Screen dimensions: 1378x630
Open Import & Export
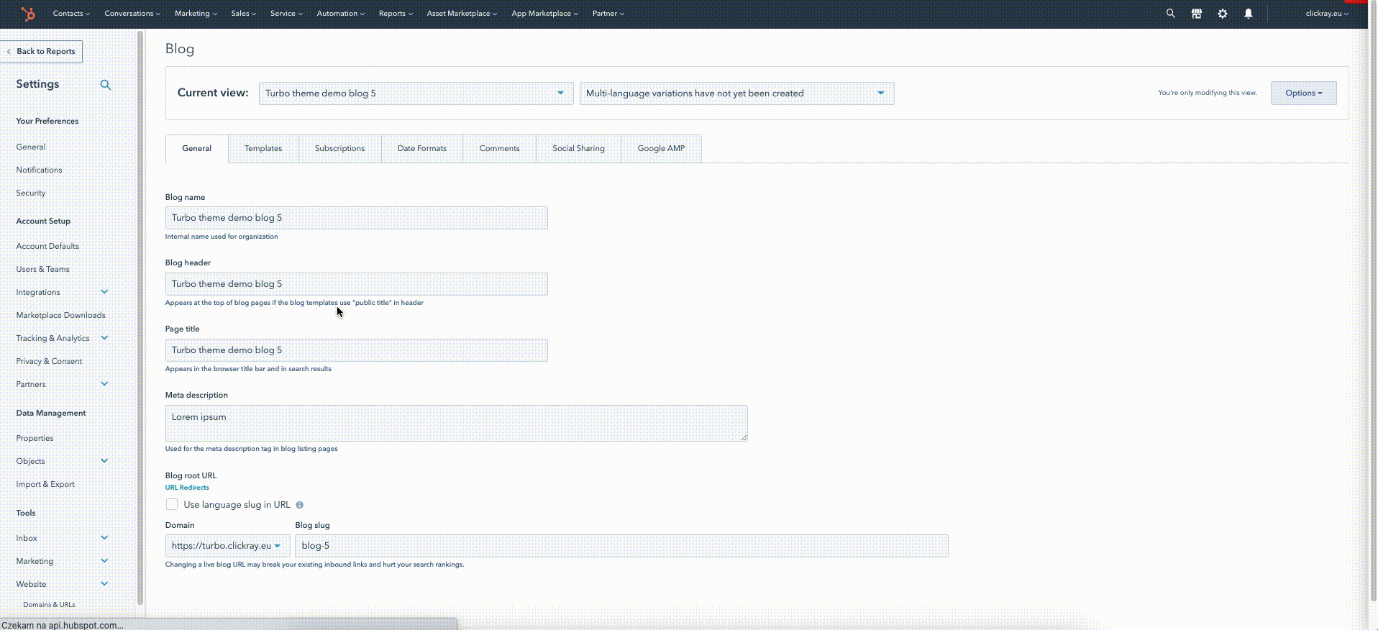point(45,484)
